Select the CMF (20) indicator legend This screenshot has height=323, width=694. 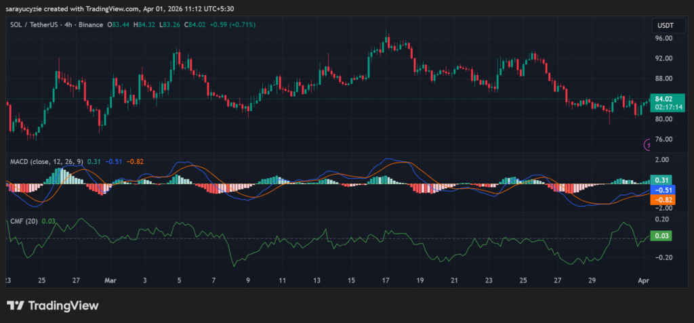[23, 221]
